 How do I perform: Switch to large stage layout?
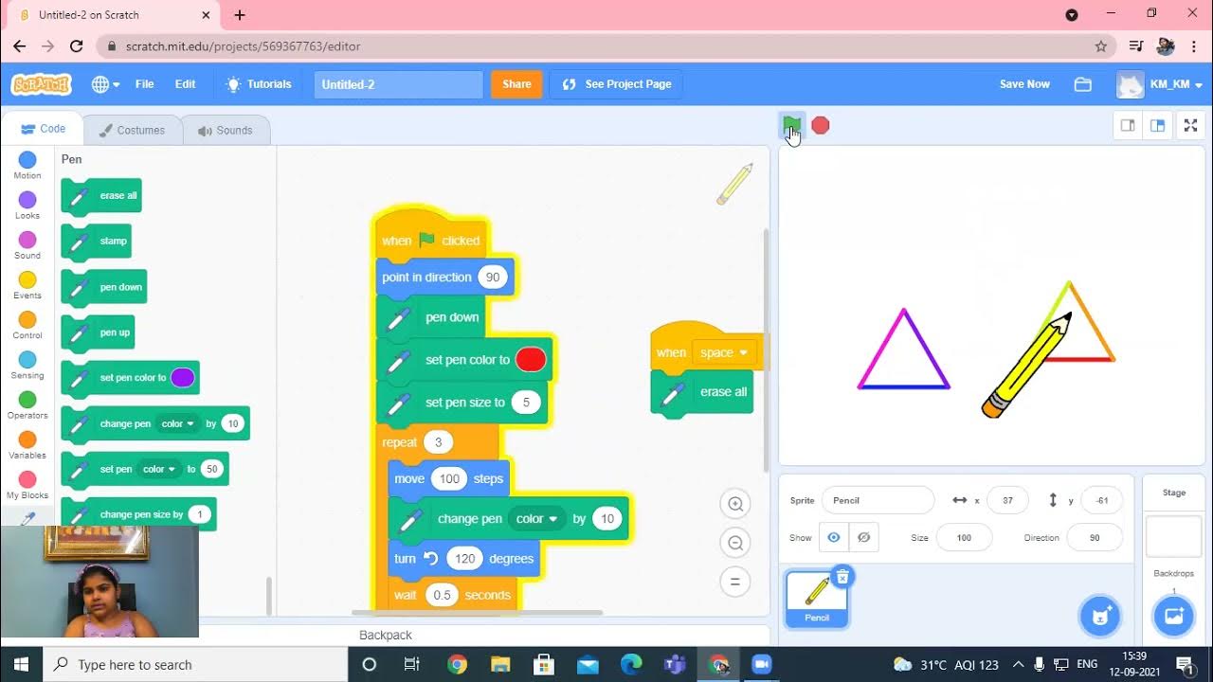tap(1157, 125)
